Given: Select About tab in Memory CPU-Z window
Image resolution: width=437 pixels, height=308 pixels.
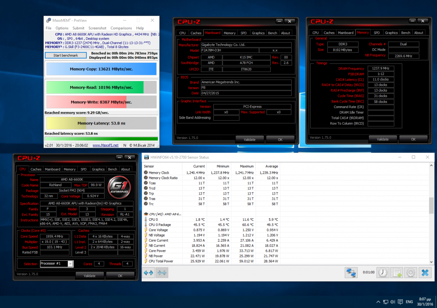Looking at the screenshot, I should coord(419,33).
